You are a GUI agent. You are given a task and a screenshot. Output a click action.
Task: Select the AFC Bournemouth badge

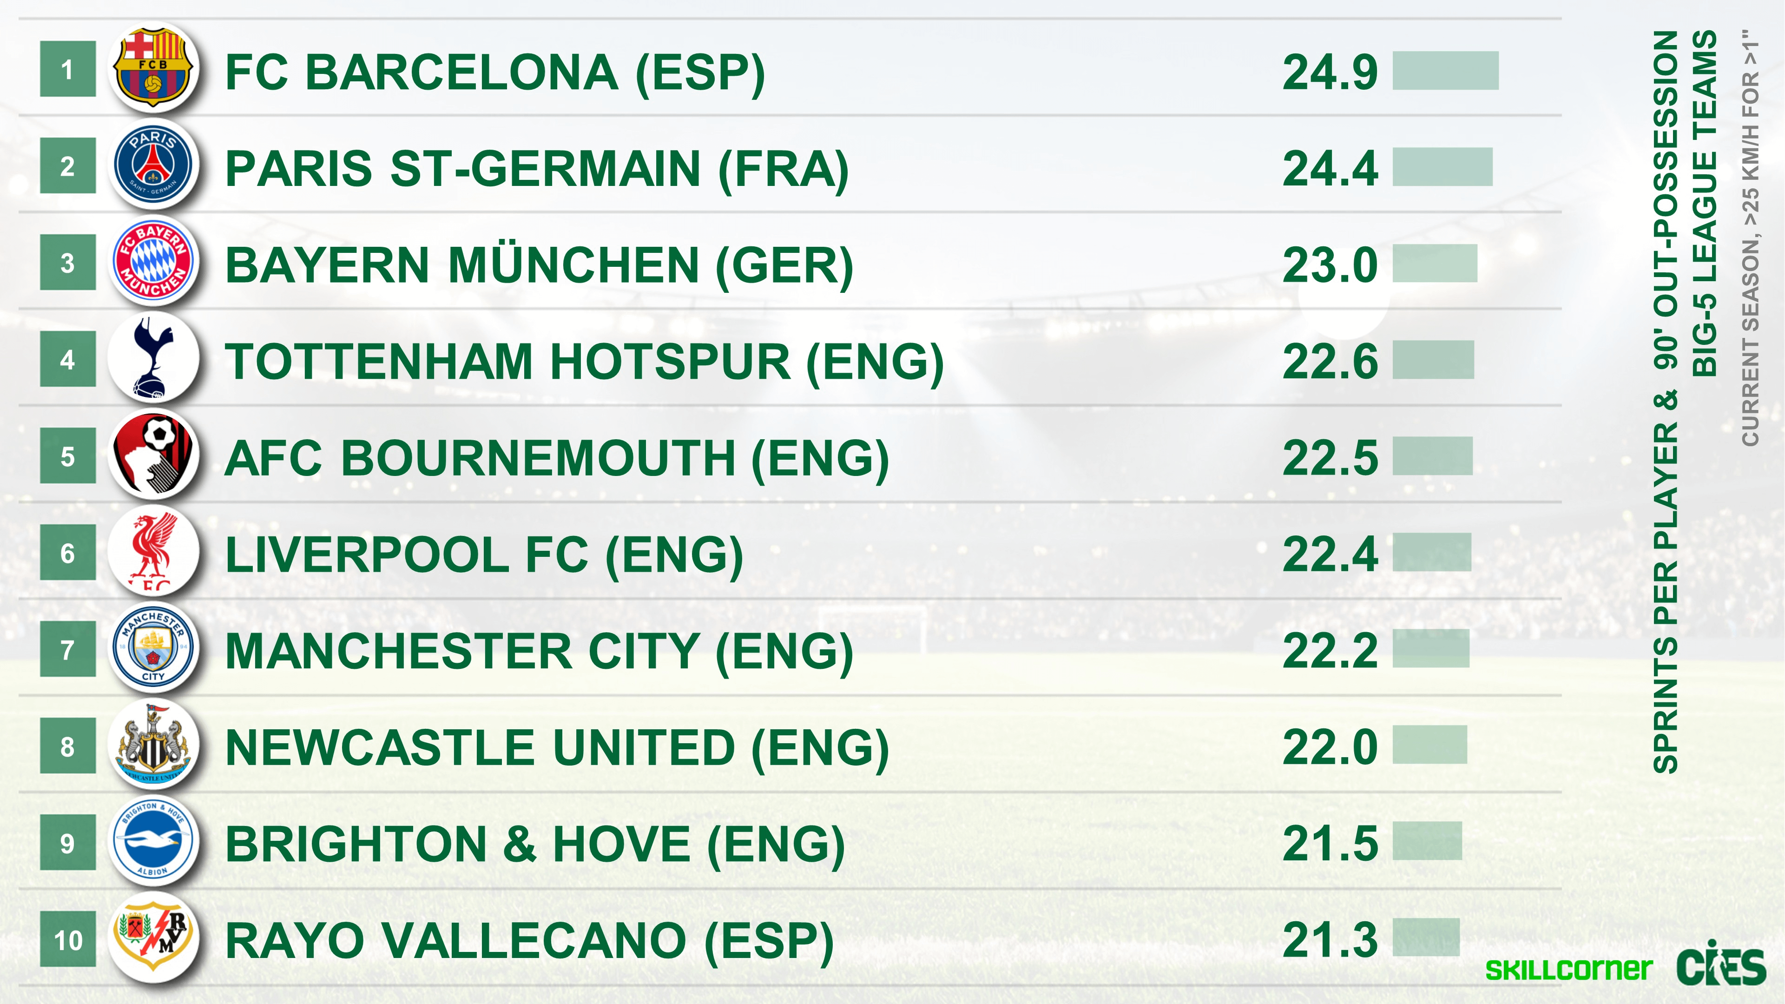153,455
